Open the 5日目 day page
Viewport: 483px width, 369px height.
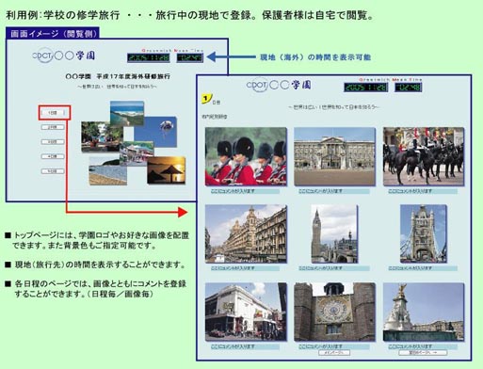pyautogui.click(x=53, y=171)
